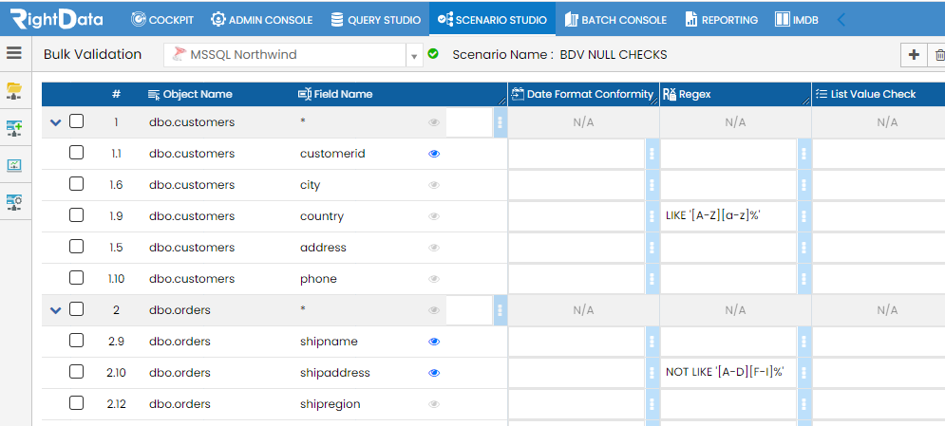
Task: Tick the checkbox for shipaddress row
Action: 77,372
